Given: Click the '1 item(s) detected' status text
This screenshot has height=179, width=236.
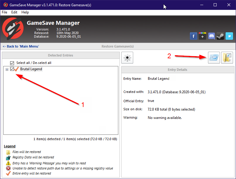Looking at the screenshot, I should point(75,139).
